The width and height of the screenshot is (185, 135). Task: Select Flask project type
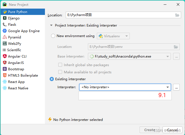coord(23,24)
